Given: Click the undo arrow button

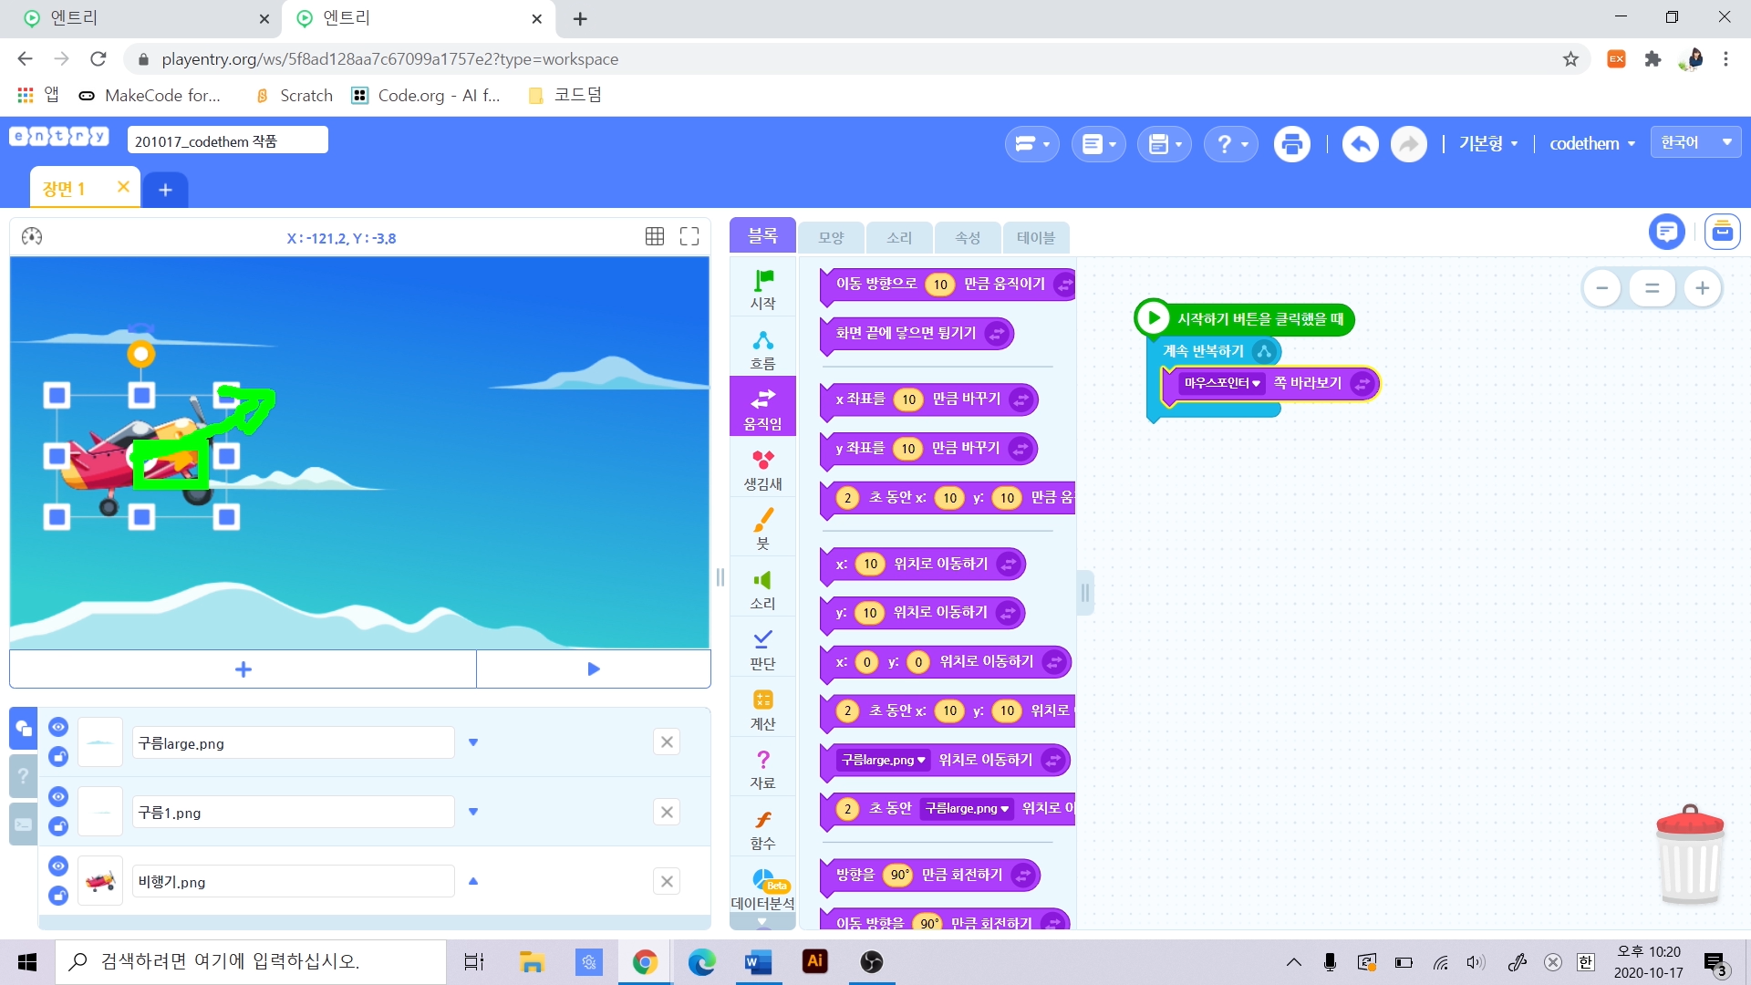Looking at the screenshot, I should [1360, 144].
